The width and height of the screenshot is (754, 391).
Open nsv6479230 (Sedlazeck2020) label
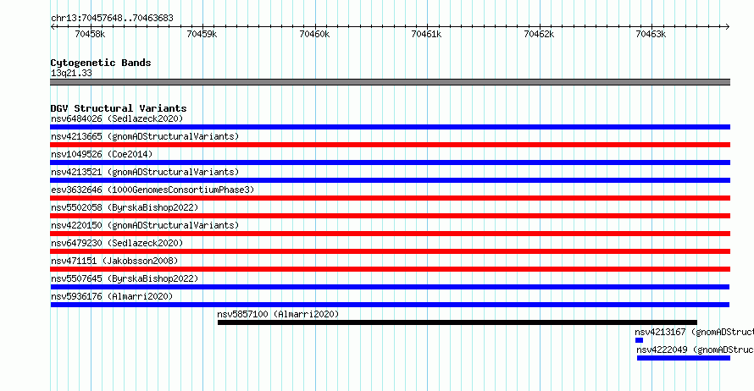[117, 243]
